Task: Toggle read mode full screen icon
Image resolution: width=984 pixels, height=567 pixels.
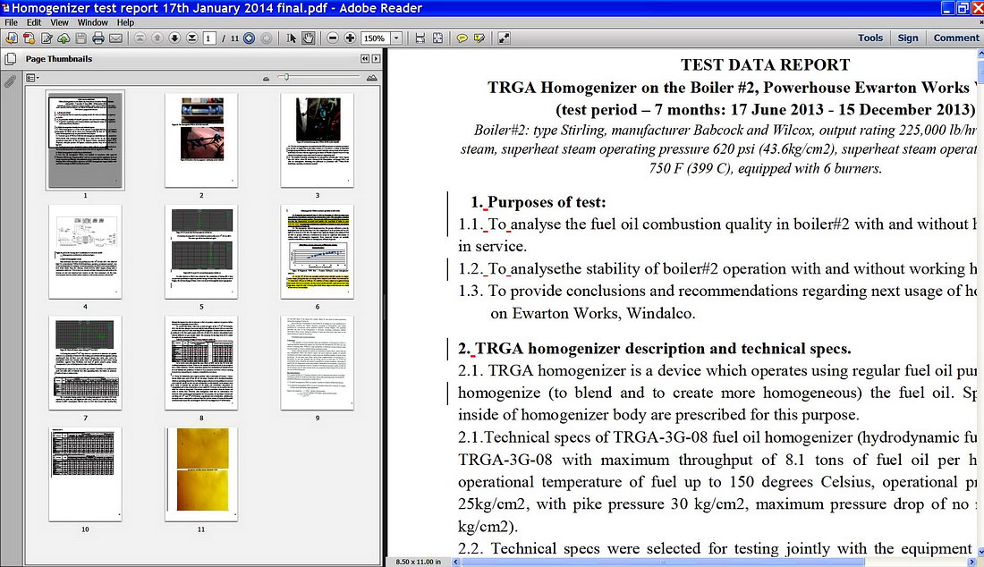Action: pyautogui.click(x=504, y=38)
